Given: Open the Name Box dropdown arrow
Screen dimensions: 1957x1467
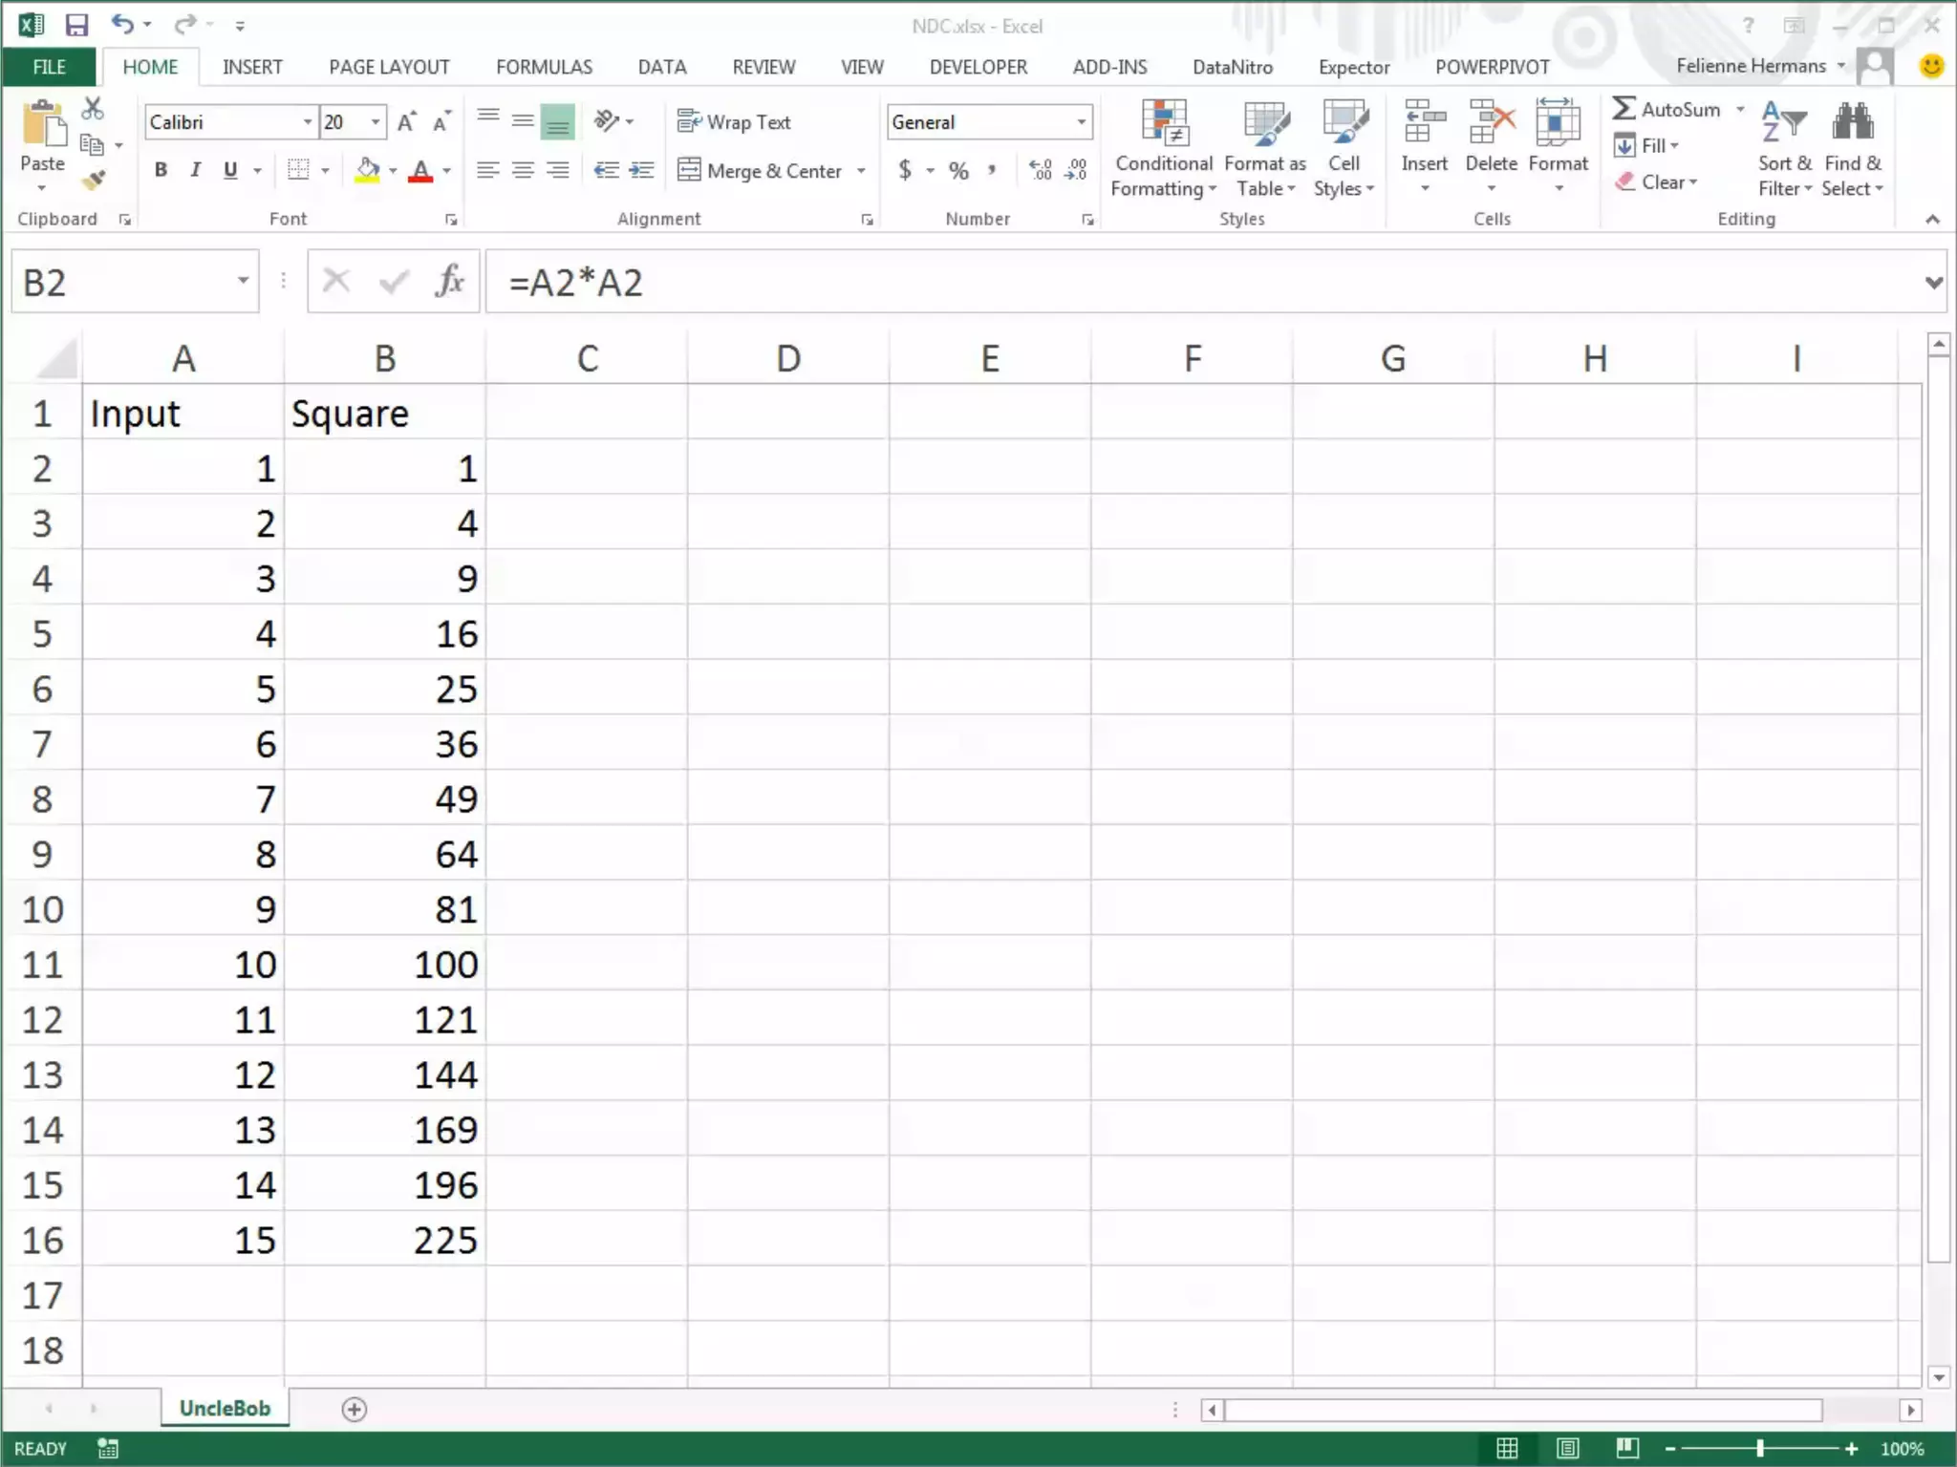Looking at the screenshot, I should tap(243, 281).
